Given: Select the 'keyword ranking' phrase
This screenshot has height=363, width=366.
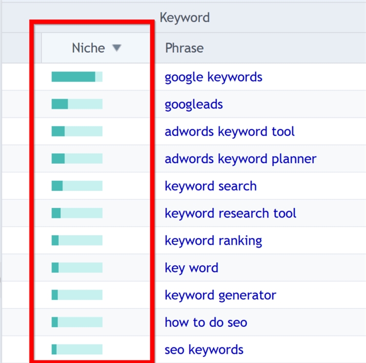Looking at the screenshot, I should tap(213, 241).
